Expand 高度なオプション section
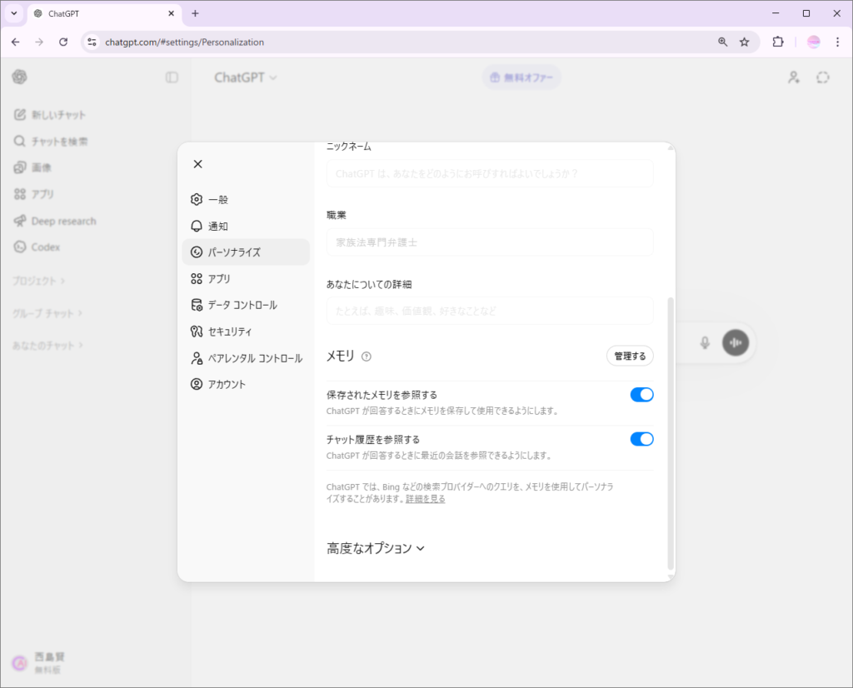Viewport: 853px width, 688px height. [x=376, y=548]
